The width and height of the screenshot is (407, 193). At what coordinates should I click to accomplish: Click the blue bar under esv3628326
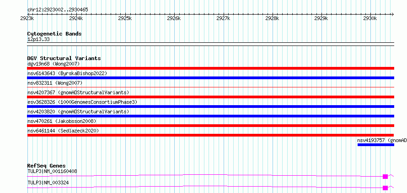(210, 107)
